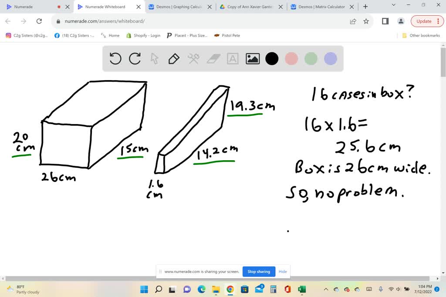The width and height of the screenshot is (446, 297).
Task: Open the Chrome tab search dropdown arrow
Action: [394, 5]
